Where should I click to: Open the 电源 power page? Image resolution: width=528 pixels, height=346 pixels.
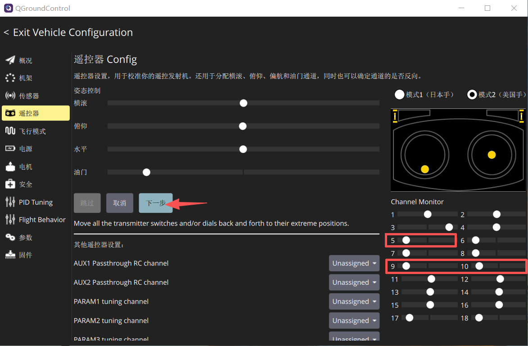click(36, 148)
